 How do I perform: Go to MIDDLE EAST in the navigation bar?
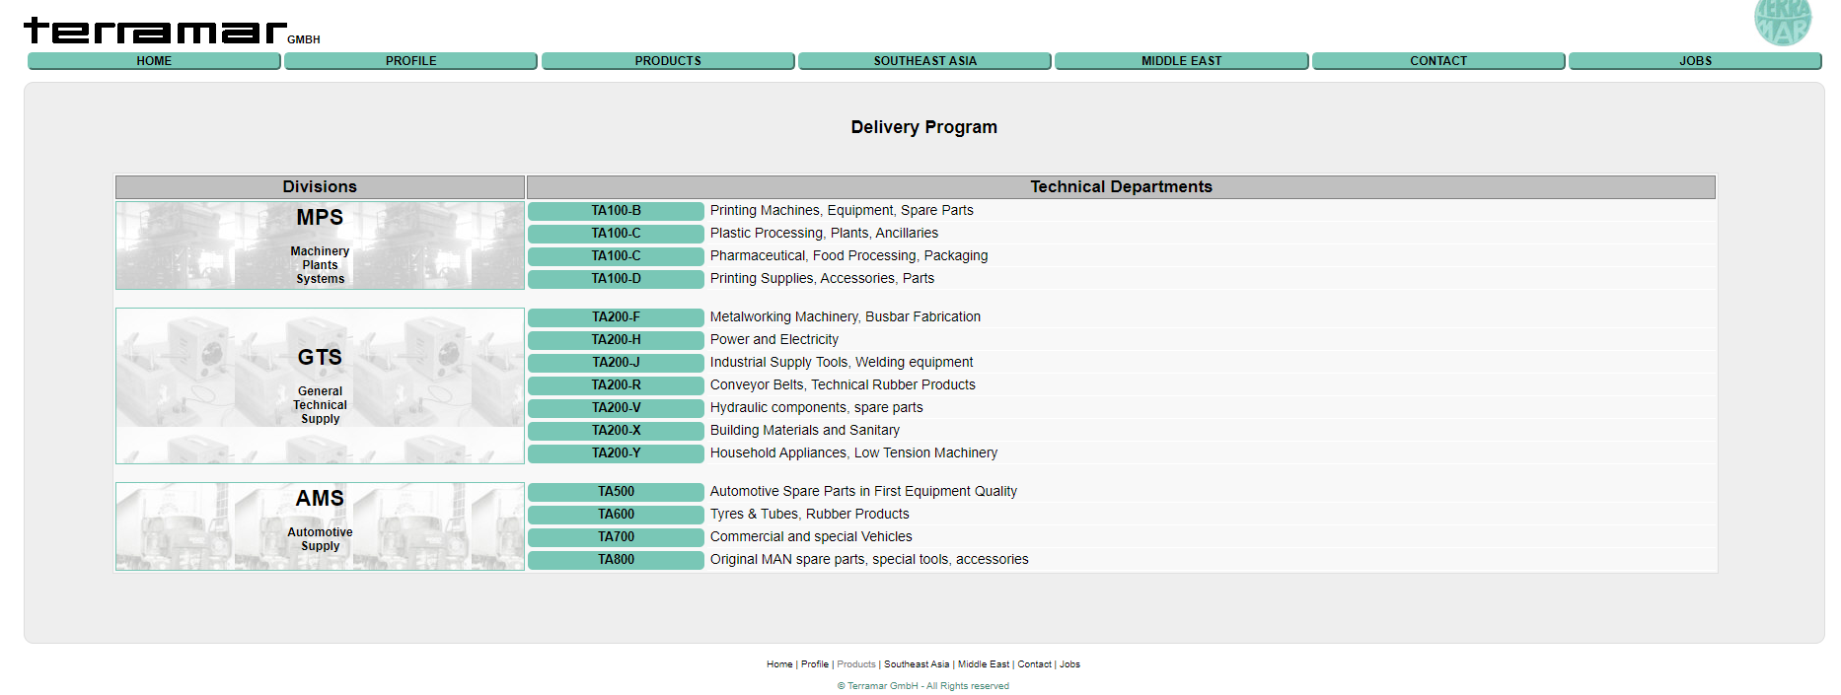[1182, 61]
